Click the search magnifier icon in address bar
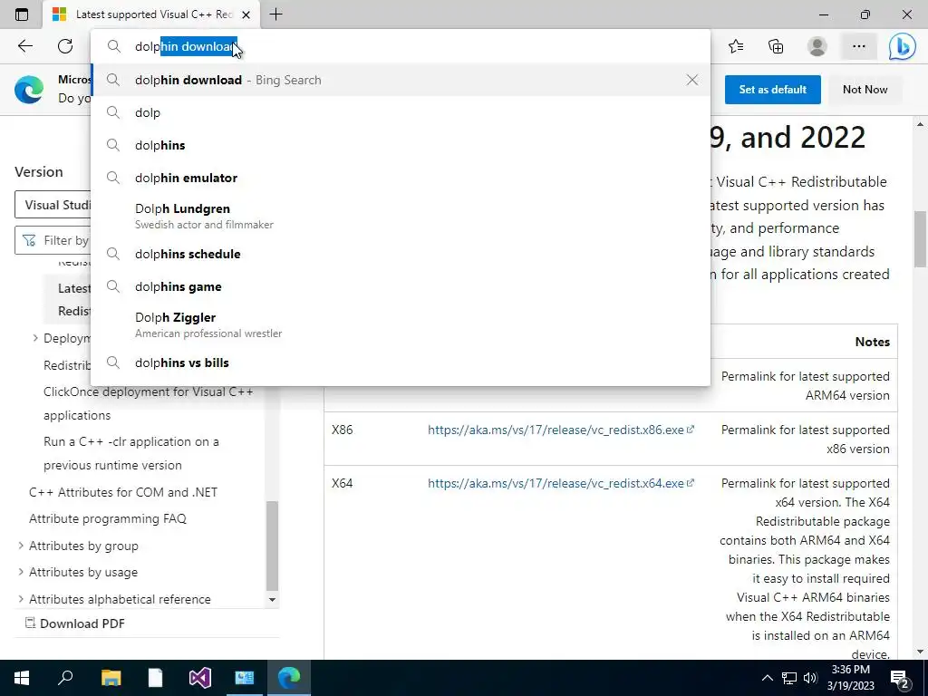 pyautogui.click(x=113, y=46)
